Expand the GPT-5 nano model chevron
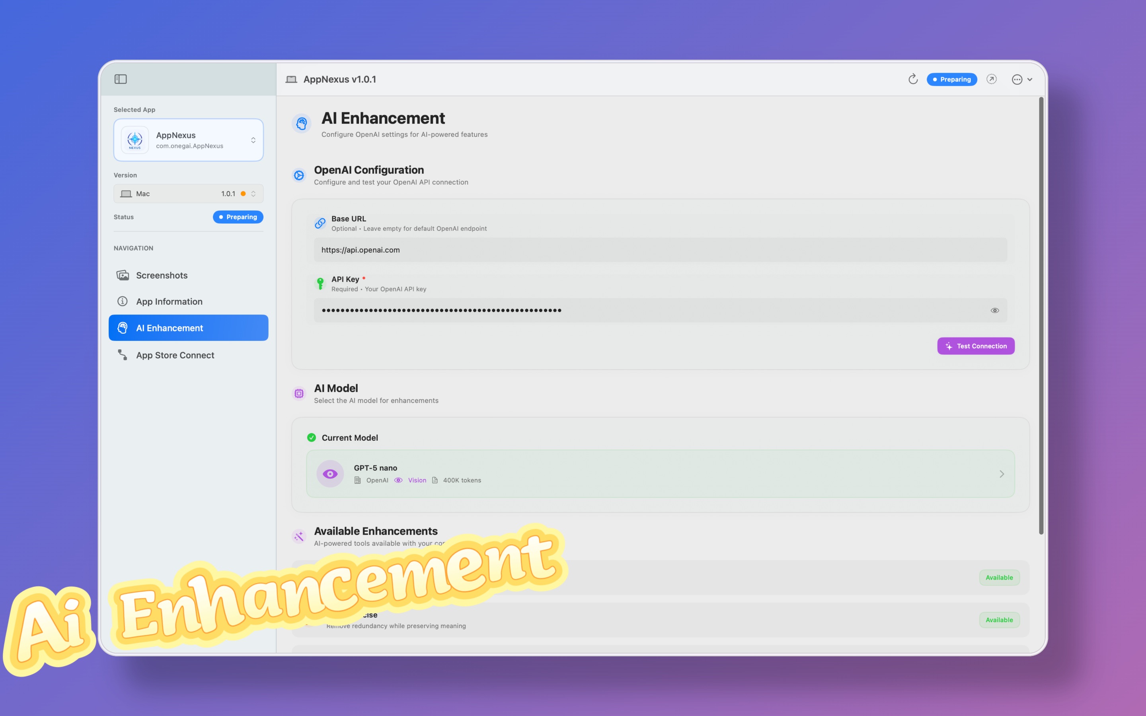The height and width of the screenshot is (716, 1146). pos(1002,474)
